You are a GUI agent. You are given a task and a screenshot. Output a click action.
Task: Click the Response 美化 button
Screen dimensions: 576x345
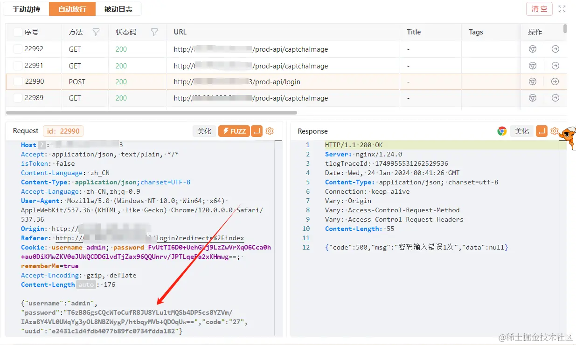point(522,131)
